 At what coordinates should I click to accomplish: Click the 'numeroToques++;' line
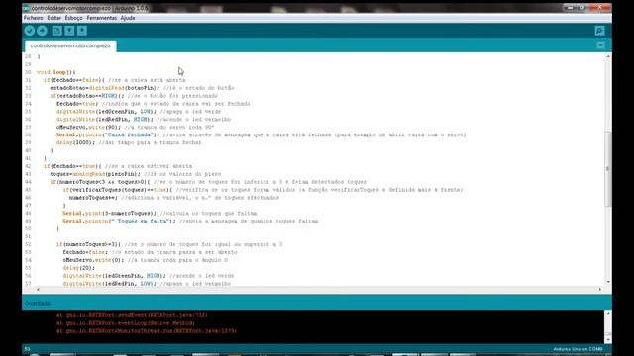click(174, 198)
